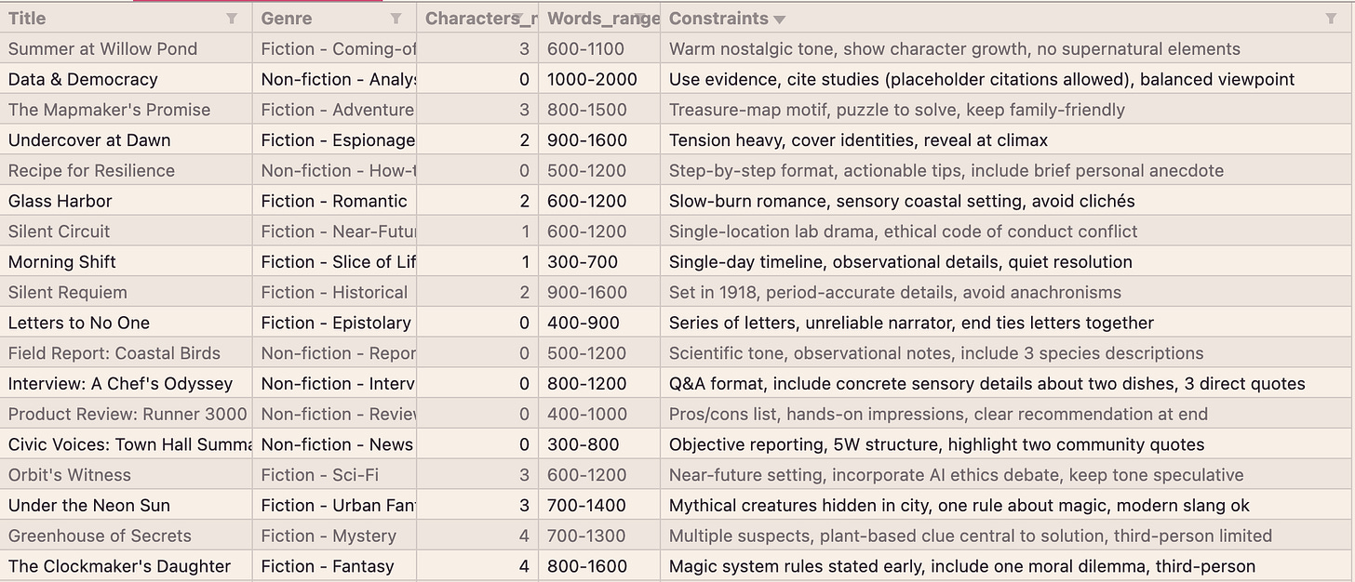
Task: Select the 'The Clockmaker's Daughter' title cell
Action: point(127,566)
